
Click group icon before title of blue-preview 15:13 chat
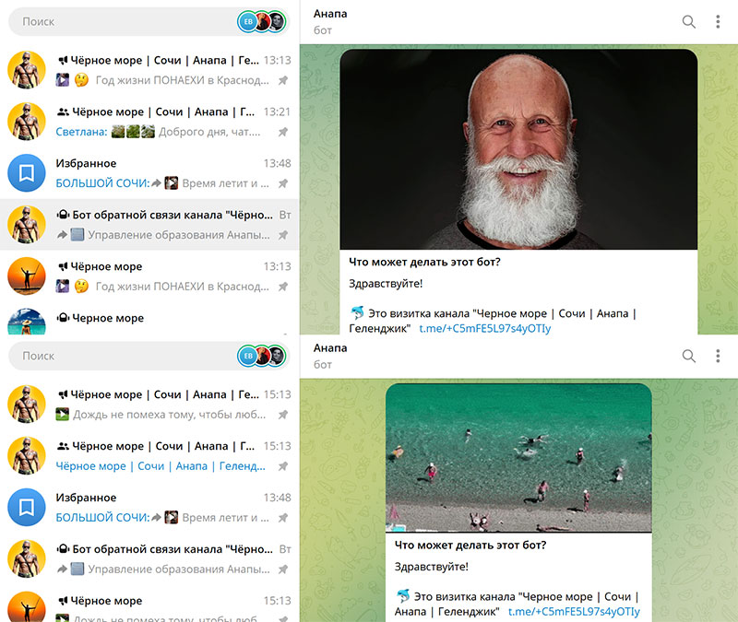tap(63, 446)
